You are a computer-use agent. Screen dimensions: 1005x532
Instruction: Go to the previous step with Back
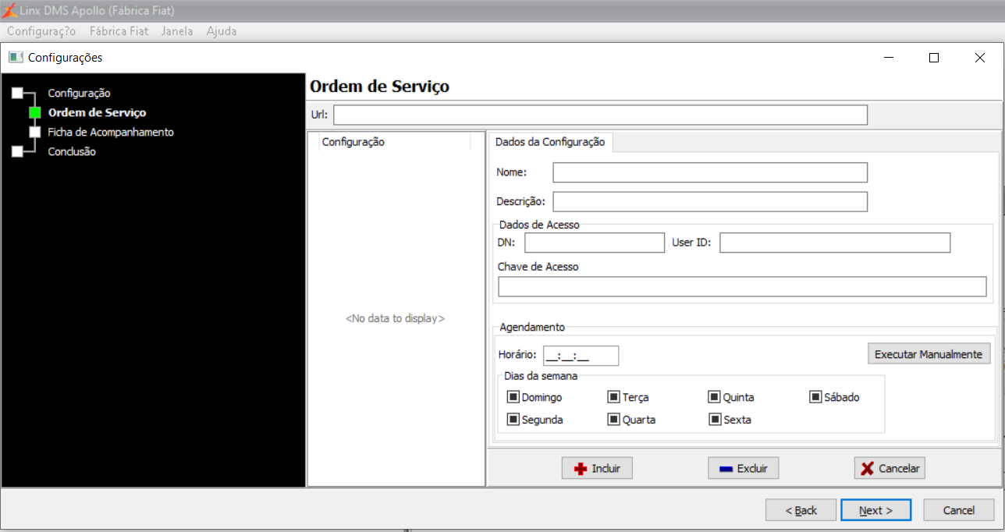(x=801, y=510)
